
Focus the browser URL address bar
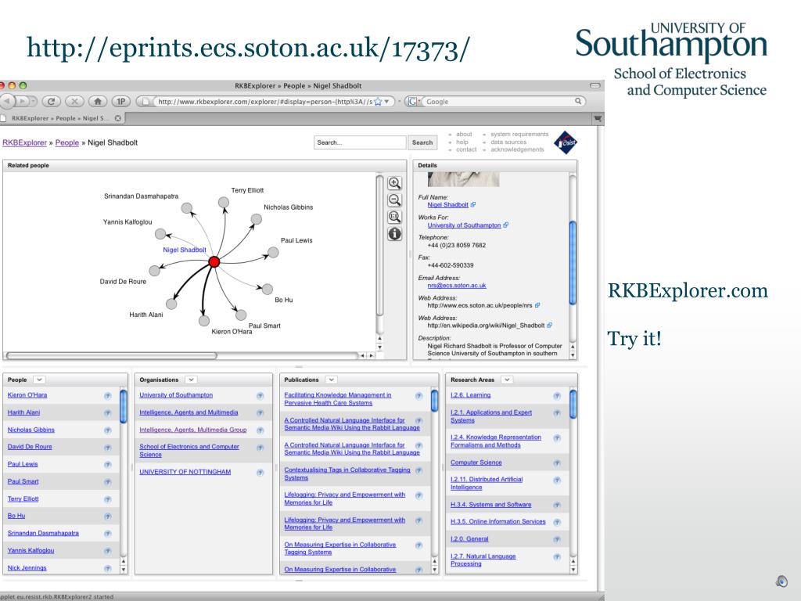(264, 102)
